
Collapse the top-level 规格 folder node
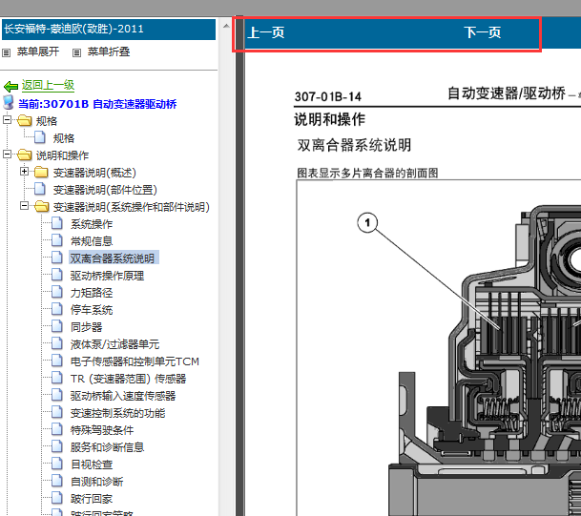(x=7, y=119)
